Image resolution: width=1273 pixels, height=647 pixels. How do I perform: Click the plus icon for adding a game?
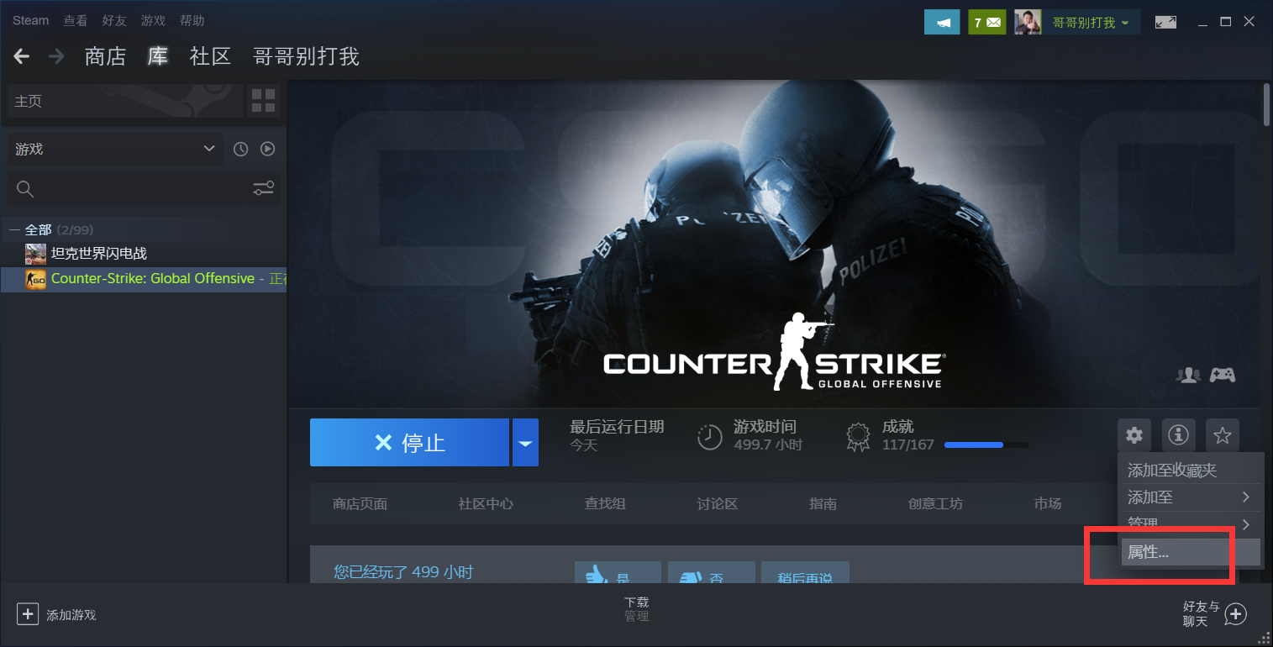[x=28, y=614]
